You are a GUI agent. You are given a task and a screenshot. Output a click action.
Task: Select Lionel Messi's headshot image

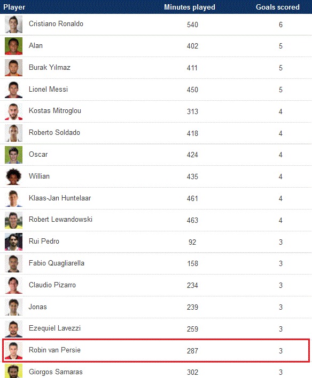click(13, 90)
